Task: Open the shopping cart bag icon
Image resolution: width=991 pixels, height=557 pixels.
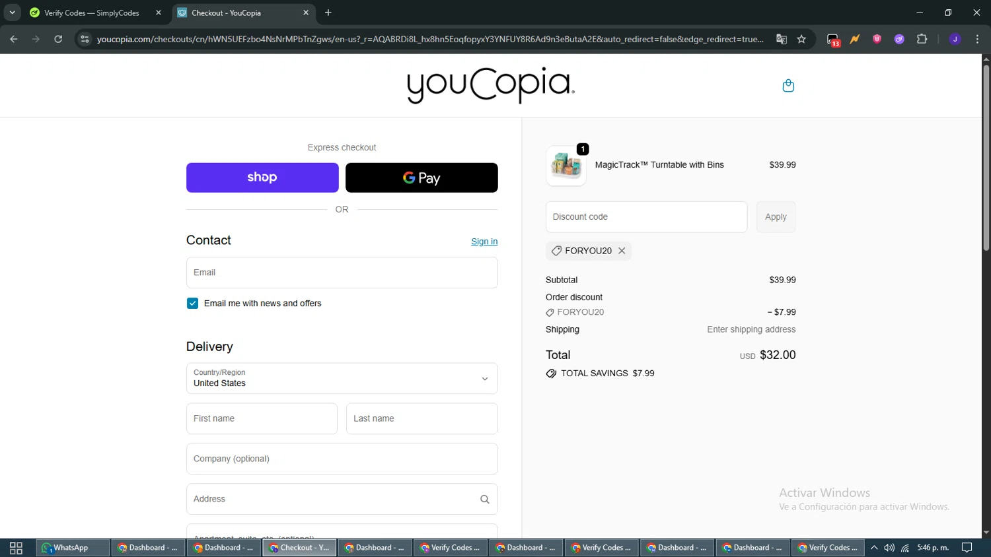Action: (x=788, y=86)
